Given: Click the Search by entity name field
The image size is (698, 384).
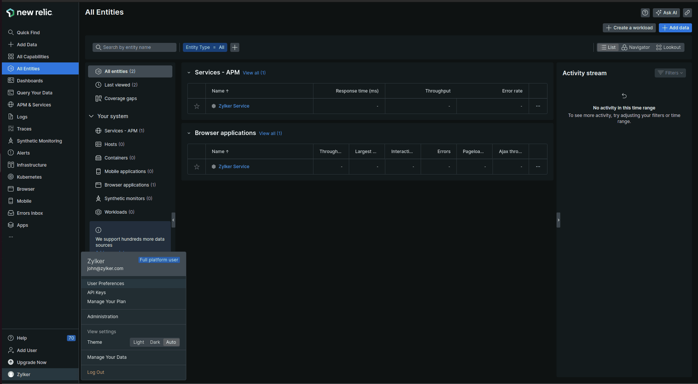Looking at the screenshot, I should 134,47.
